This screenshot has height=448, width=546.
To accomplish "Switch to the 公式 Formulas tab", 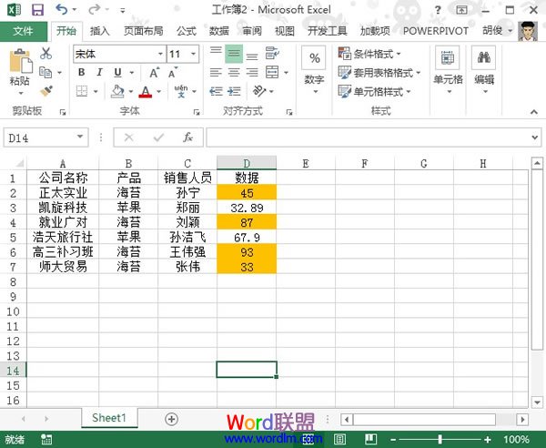I will (x=187, y=31).
